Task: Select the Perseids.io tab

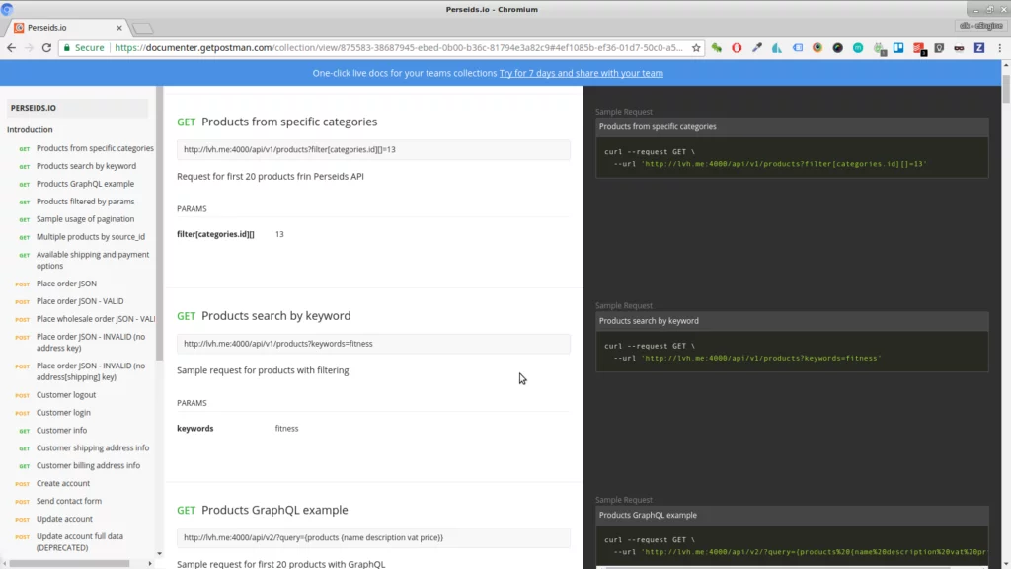Action: 68,28
